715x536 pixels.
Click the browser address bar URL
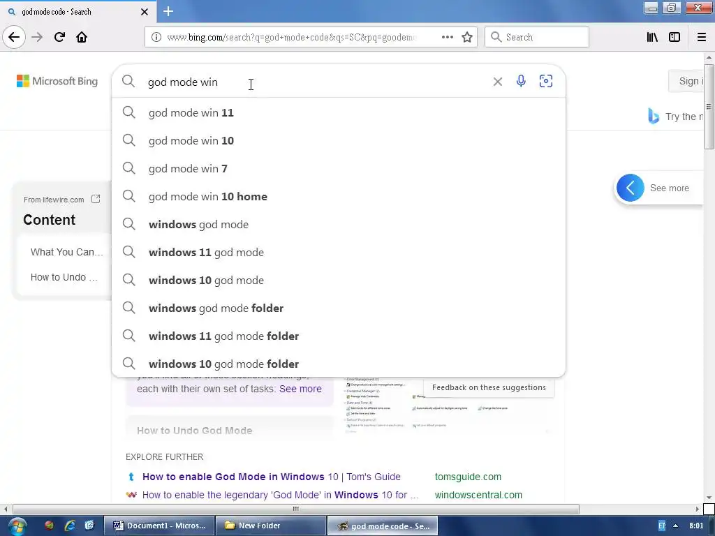click(292, 37)
